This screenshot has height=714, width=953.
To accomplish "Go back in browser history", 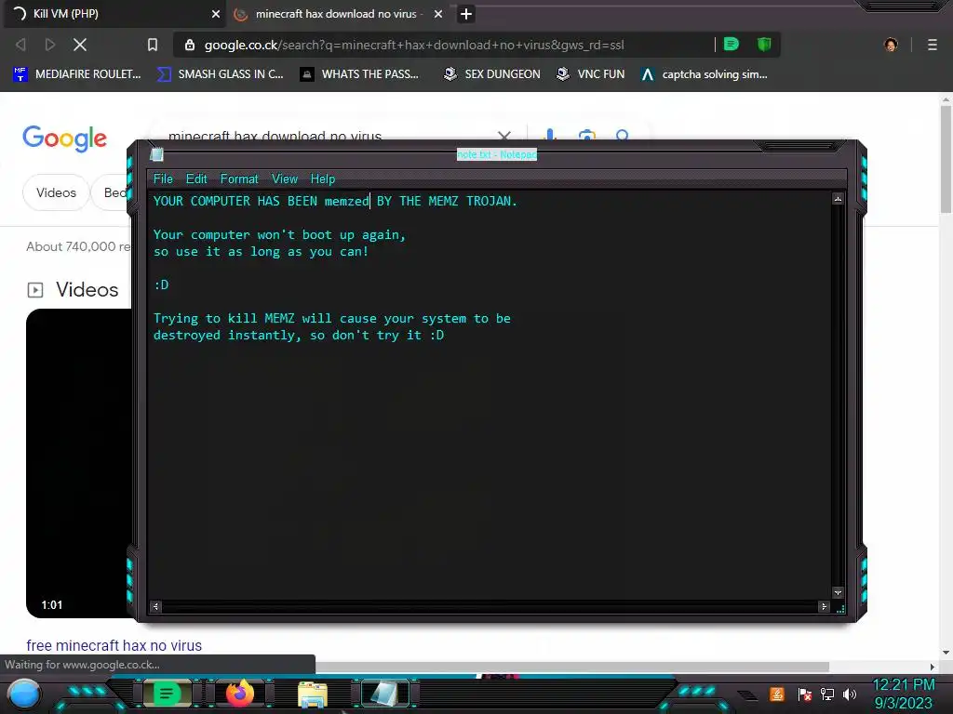I will click(20, 45).
